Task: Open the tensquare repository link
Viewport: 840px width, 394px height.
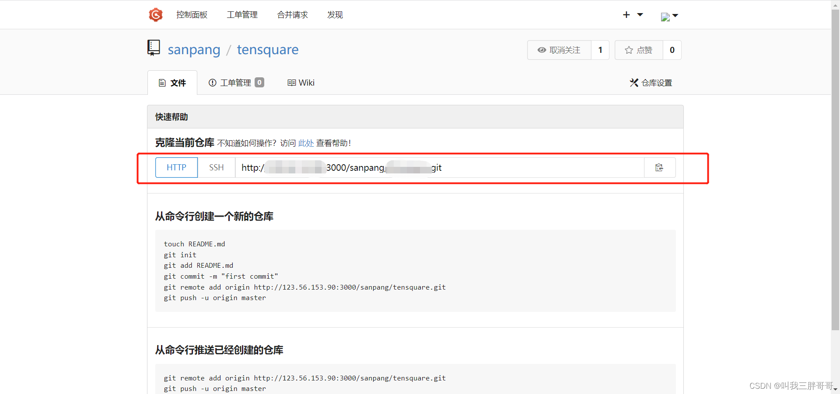Action: coord(268,50)
